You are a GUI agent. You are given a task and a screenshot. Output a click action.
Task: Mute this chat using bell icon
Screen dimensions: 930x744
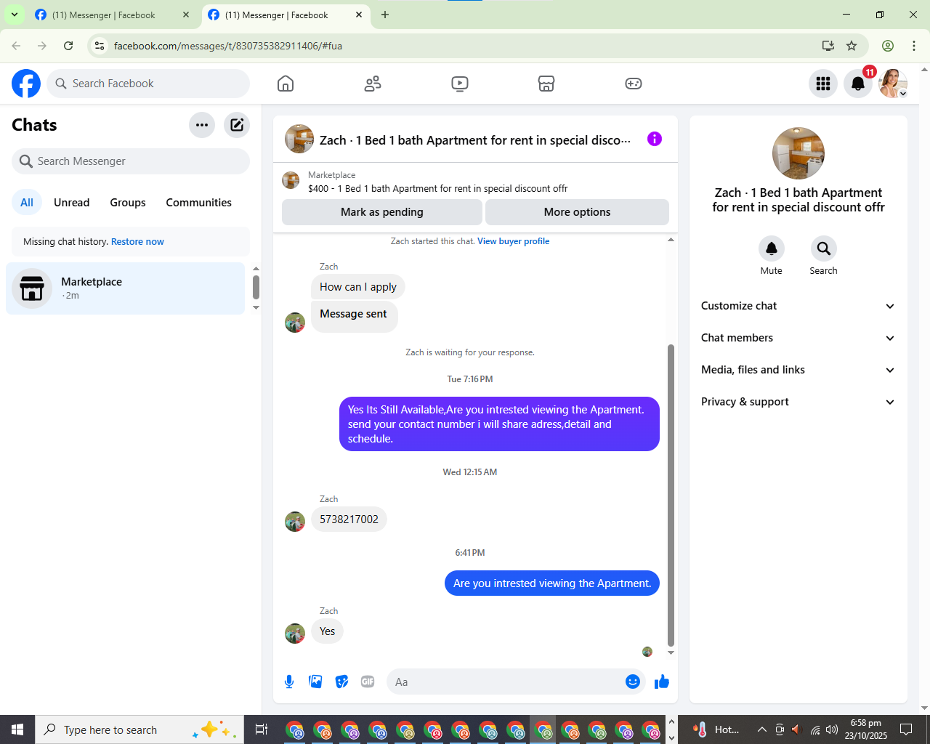tap(772, 248)
